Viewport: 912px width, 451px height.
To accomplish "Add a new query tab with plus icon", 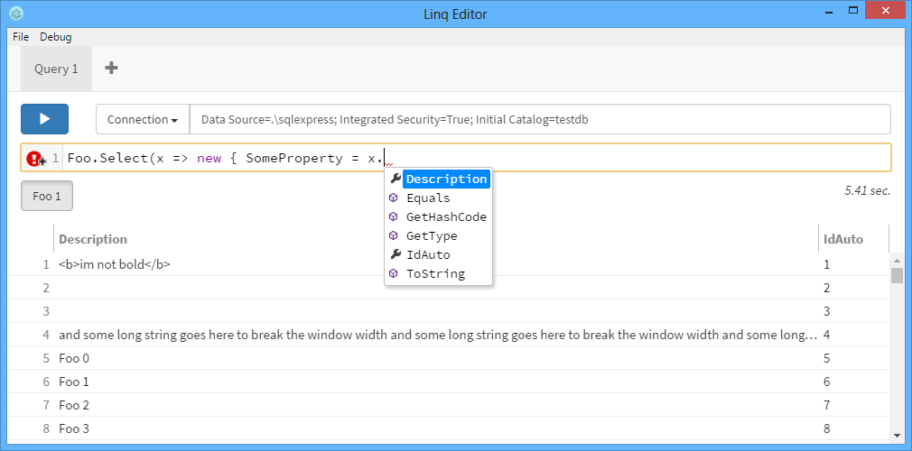I will pos(111,68).
